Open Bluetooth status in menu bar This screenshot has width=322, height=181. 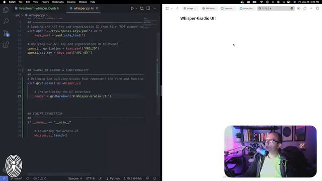point(273,2)
